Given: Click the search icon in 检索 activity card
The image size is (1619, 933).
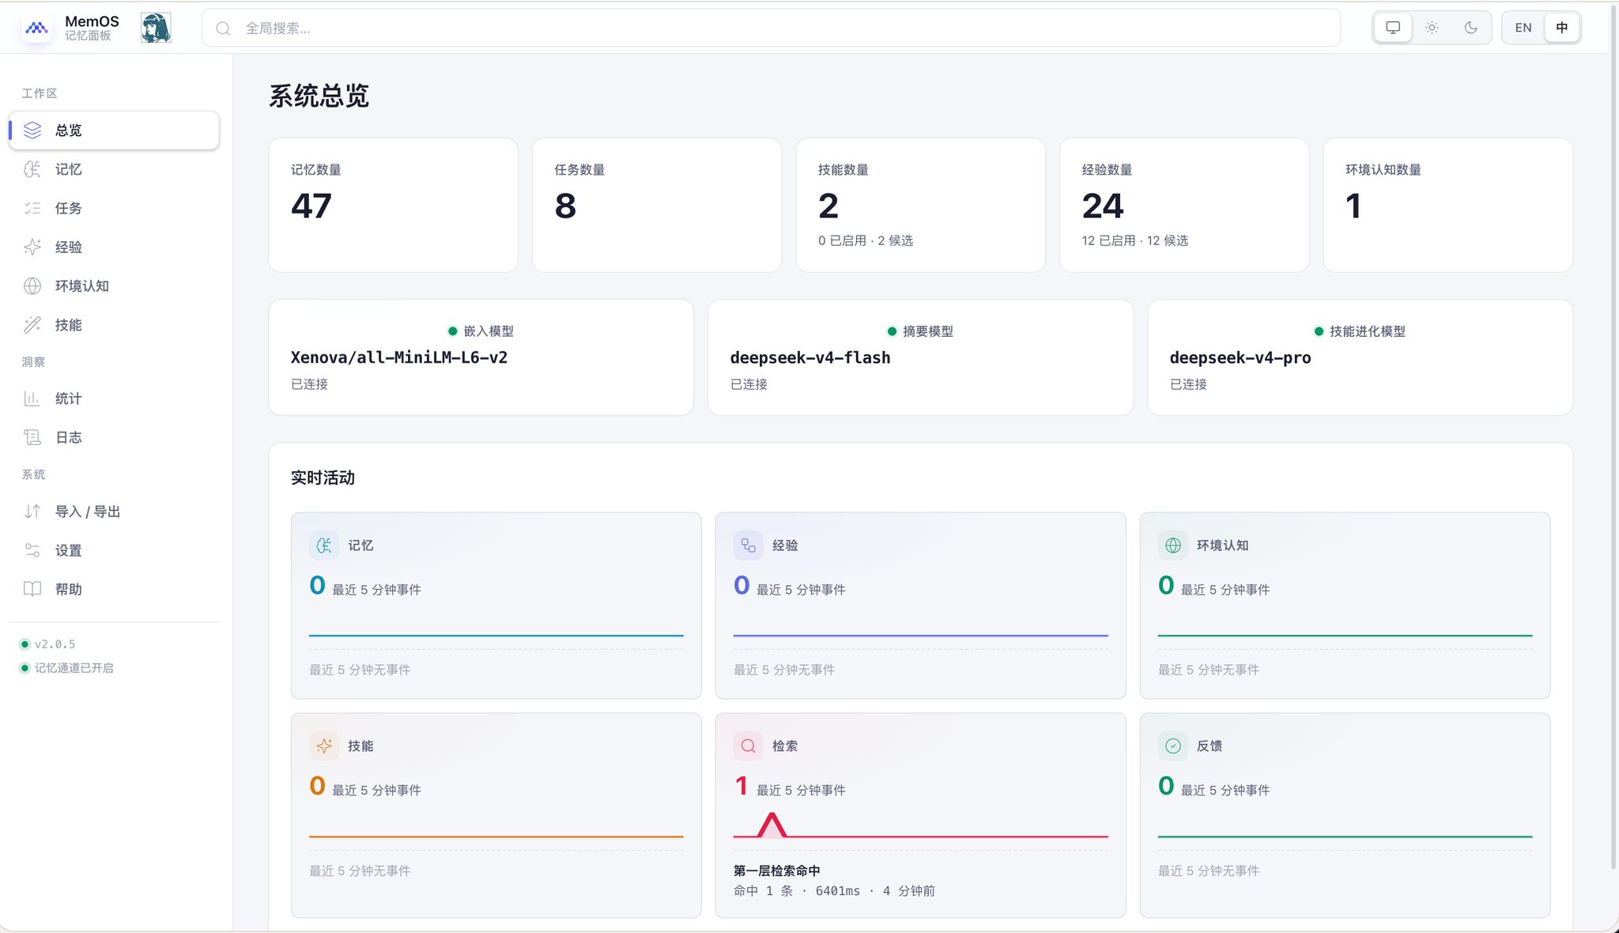Looking at the screenshot, I should coord(749,746).
